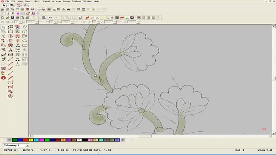Click the two-people icon in toolbar
The width and height of the screenshot is (276, 155).
(x=33, y=13)
